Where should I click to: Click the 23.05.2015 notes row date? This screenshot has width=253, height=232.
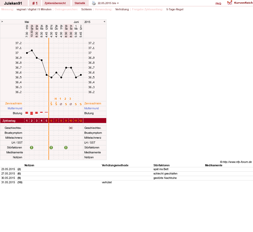coord(8,169)
